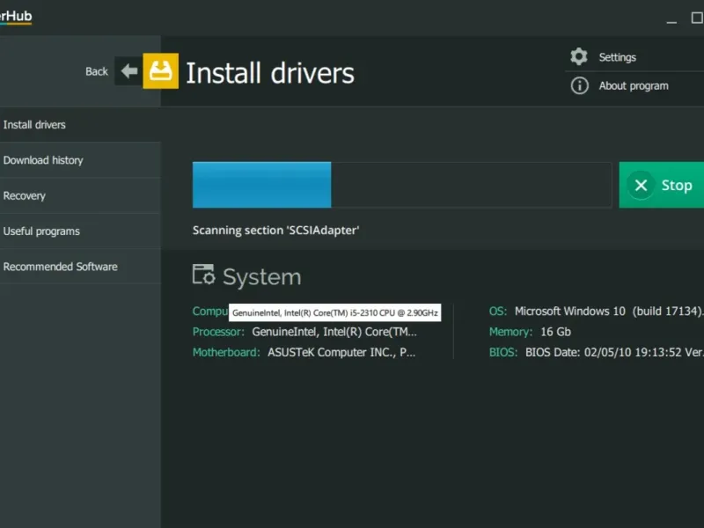This screenshot has width=704, height=528.
Task: Open the Settings link
Action: 618,57
